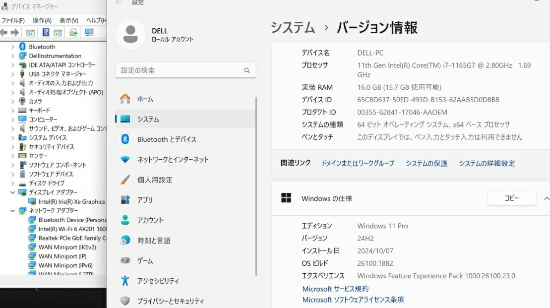The width and height of the screenshot is (550, 308).
Task: Expand the Bluetooth device category
Action: [13, 47]
